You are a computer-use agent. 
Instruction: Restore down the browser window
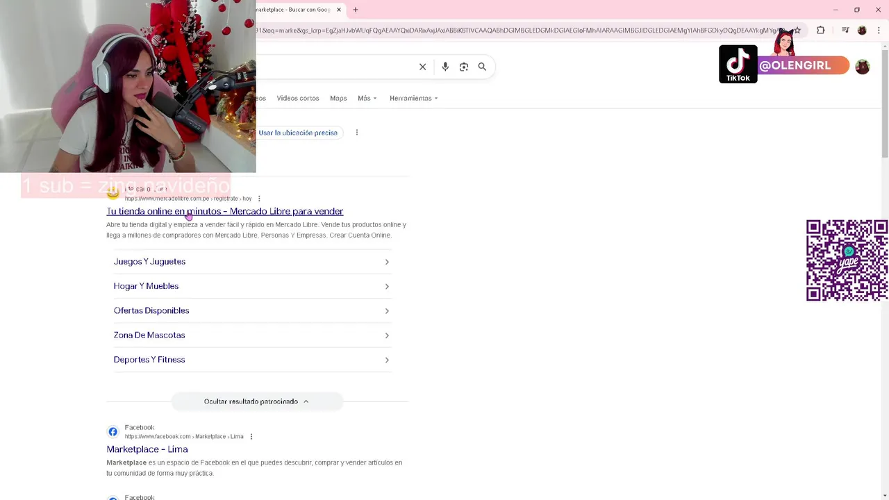857,10
